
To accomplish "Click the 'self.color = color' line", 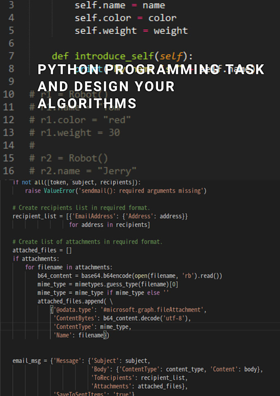I will tap(125, 18).
